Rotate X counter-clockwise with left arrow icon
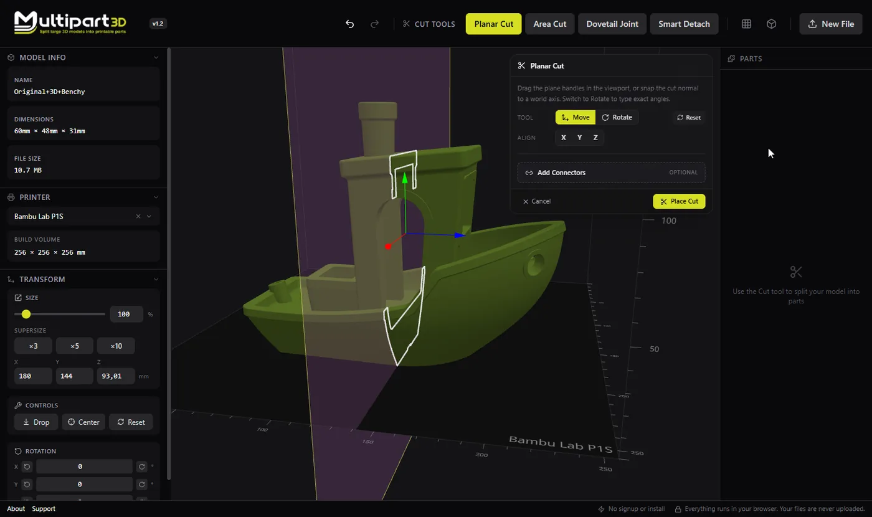The width and height of the screenshot is (872, 517). tap(27, 467)
